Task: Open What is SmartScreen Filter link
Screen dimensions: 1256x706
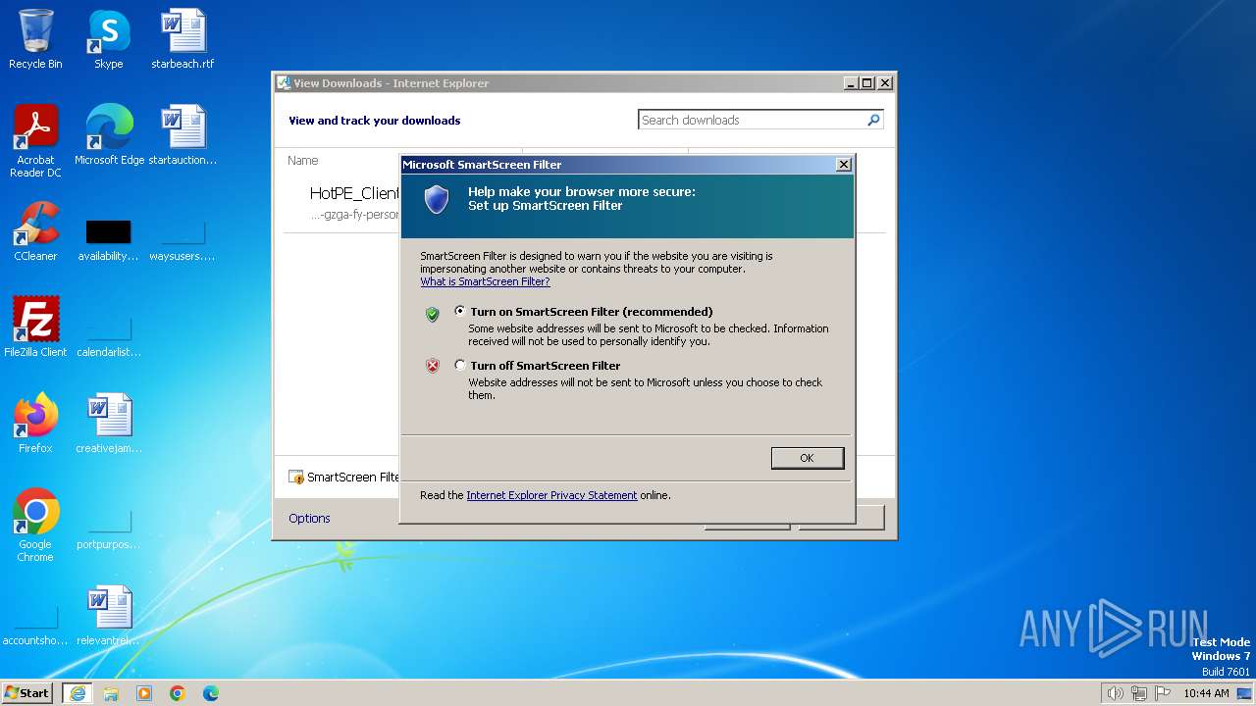Action: pos(485,281)
